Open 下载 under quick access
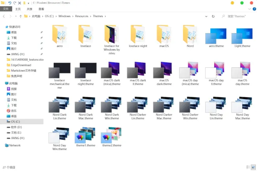 pyautogui.click(x=14, y=38)
